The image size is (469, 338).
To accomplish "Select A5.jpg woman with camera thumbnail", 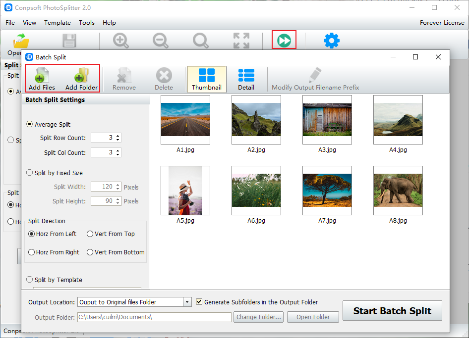I will click(x=185, y=191).
